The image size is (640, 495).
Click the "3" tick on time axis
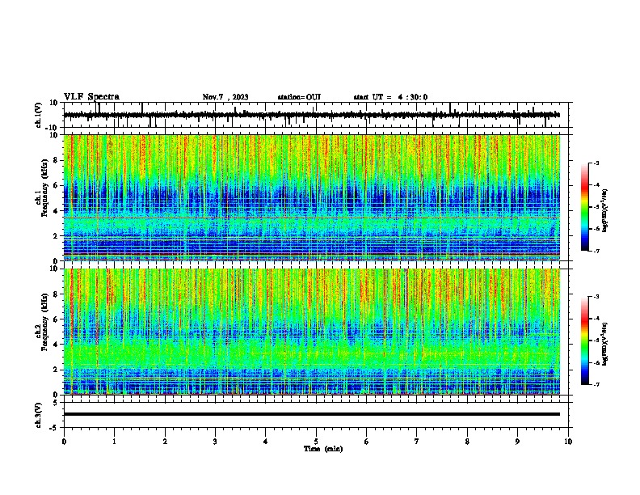(x=215, y=442)
